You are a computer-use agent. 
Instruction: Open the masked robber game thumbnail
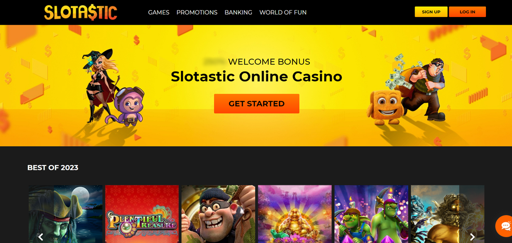tap(218, 214)
